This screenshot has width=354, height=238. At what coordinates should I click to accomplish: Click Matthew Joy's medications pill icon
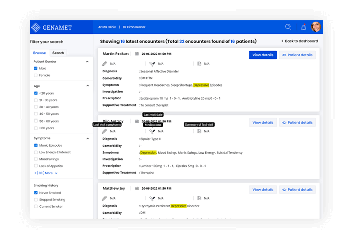coord(152,198)
